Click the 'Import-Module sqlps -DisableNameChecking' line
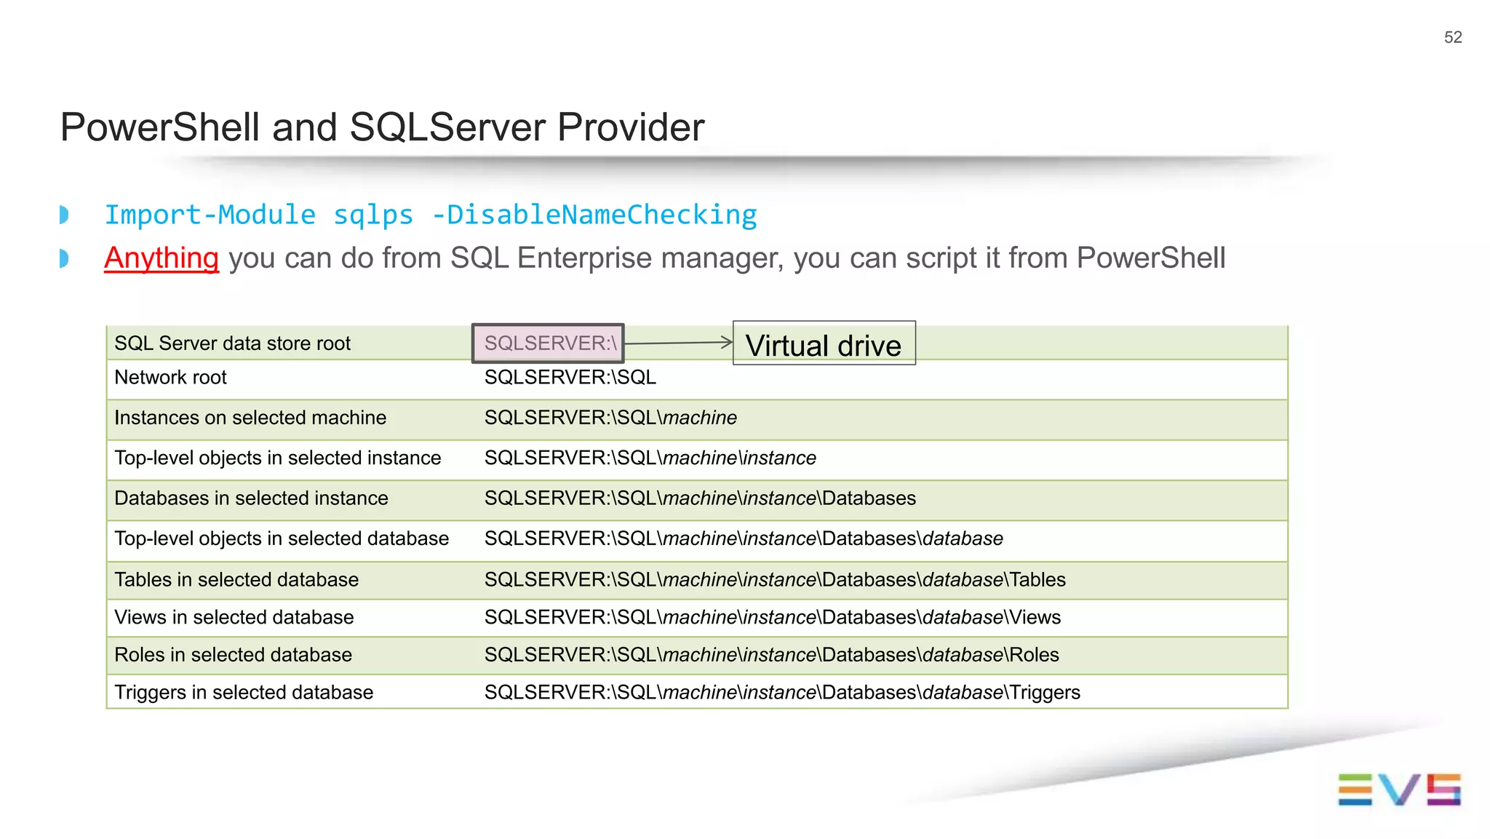Screen dimensions: 1490x839 coord(431,215)
